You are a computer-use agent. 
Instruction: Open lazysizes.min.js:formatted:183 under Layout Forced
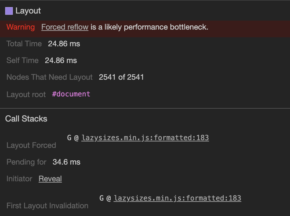pyautogui.click(x=145, y=138)
